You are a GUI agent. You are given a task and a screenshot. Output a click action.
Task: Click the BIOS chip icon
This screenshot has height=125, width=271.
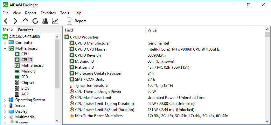coord(17,88)
